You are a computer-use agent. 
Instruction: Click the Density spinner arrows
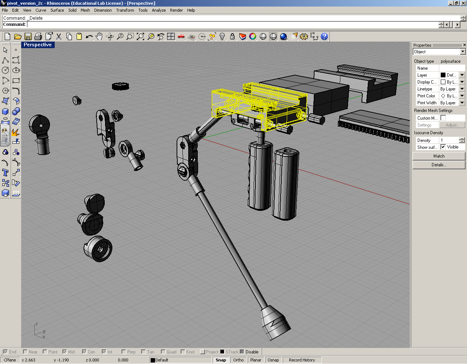[x=462, y=140]
